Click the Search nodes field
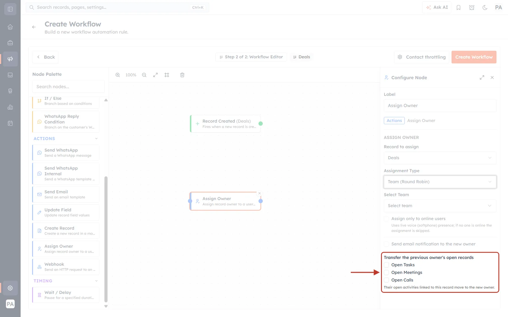The height and width of the screenshot is (317, 508). pyautogui.click(x=68, y=87)
